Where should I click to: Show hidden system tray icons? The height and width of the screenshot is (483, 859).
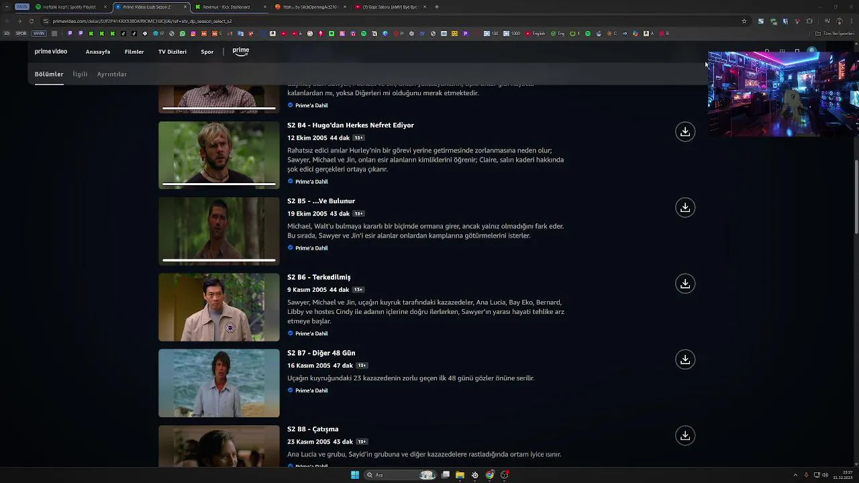[795, 475]
